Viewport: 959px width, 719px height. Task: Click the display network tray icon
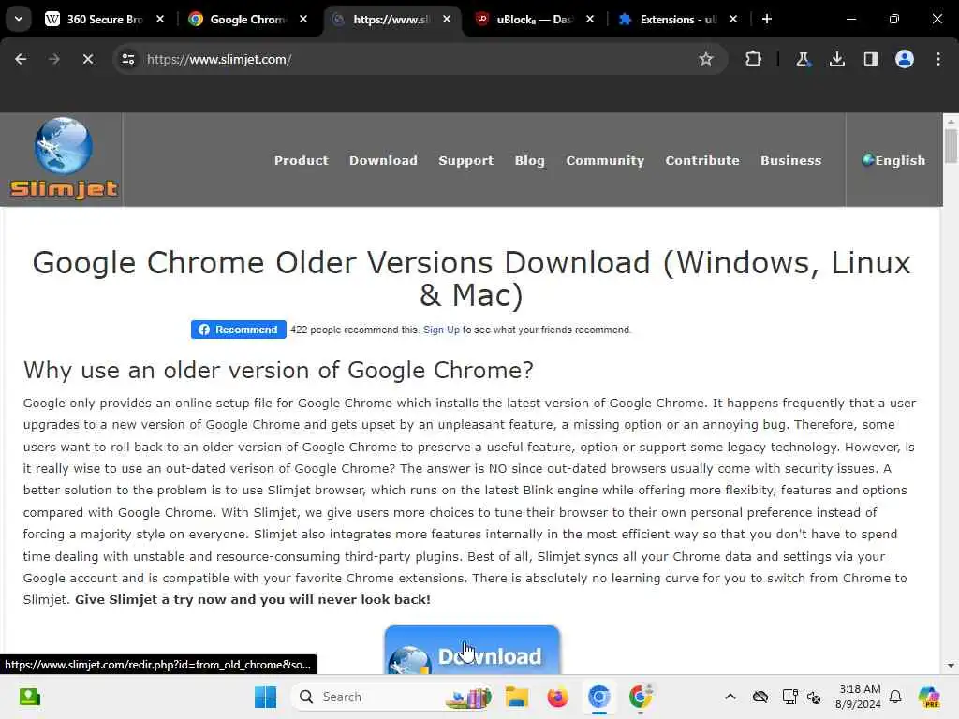pyautogui.click(x=789, y=697)
